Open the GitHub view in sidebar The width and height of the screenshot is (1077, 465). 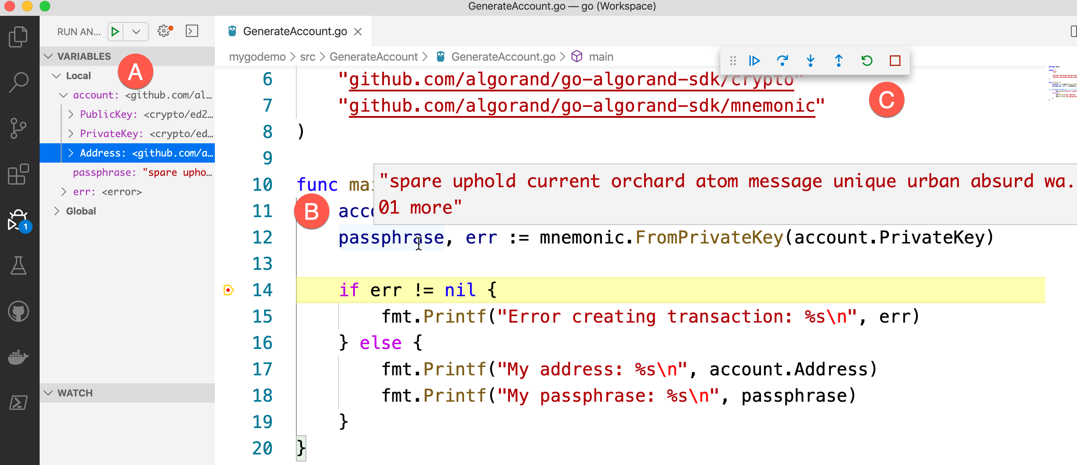click(x=18, y=312)
